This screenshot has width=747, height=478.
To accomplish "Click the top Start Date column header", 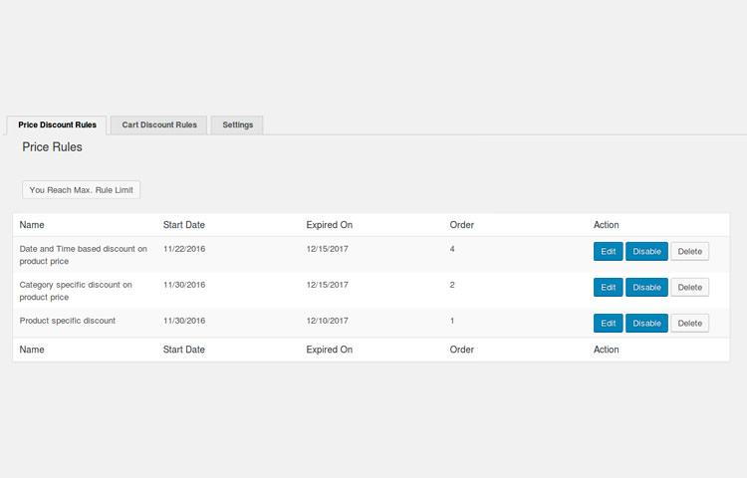I will click(184, 225).
